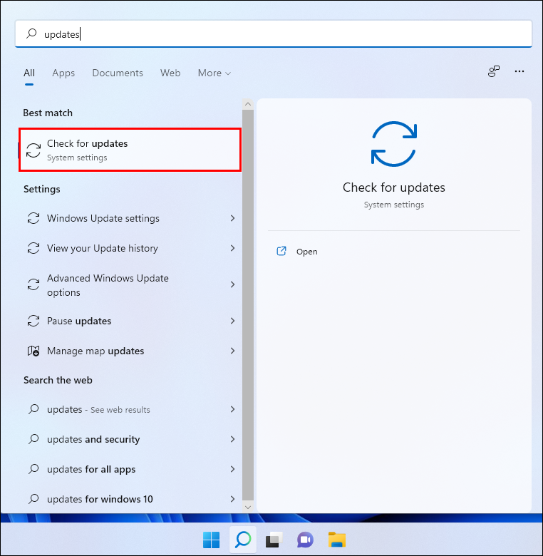The height and width of the screenshot is (556, 543).
Task: Expand updates for windows 10 chevron
Action: coord(232,499)
